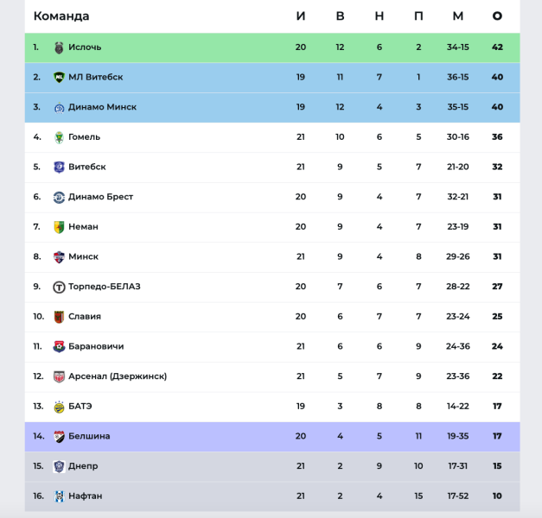Click the МЛ Витебск shield logo
Screen dimensions: 542x518
coord(59,77)
